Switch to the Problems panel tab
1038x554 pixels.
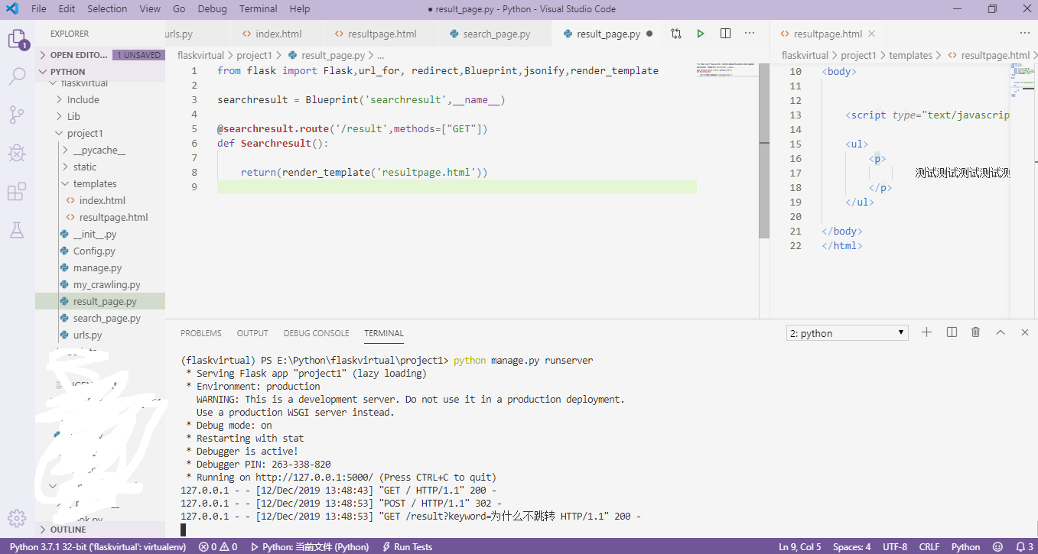tap(201, 333)
